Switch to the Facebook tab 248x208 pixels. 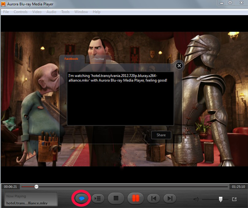[x=71, y=59]
